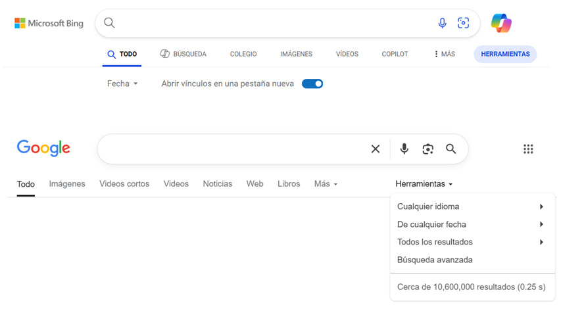The width and height of the screenshot is (561, 309).
Task: Select the Google Web tab
Action: [255, 184]
